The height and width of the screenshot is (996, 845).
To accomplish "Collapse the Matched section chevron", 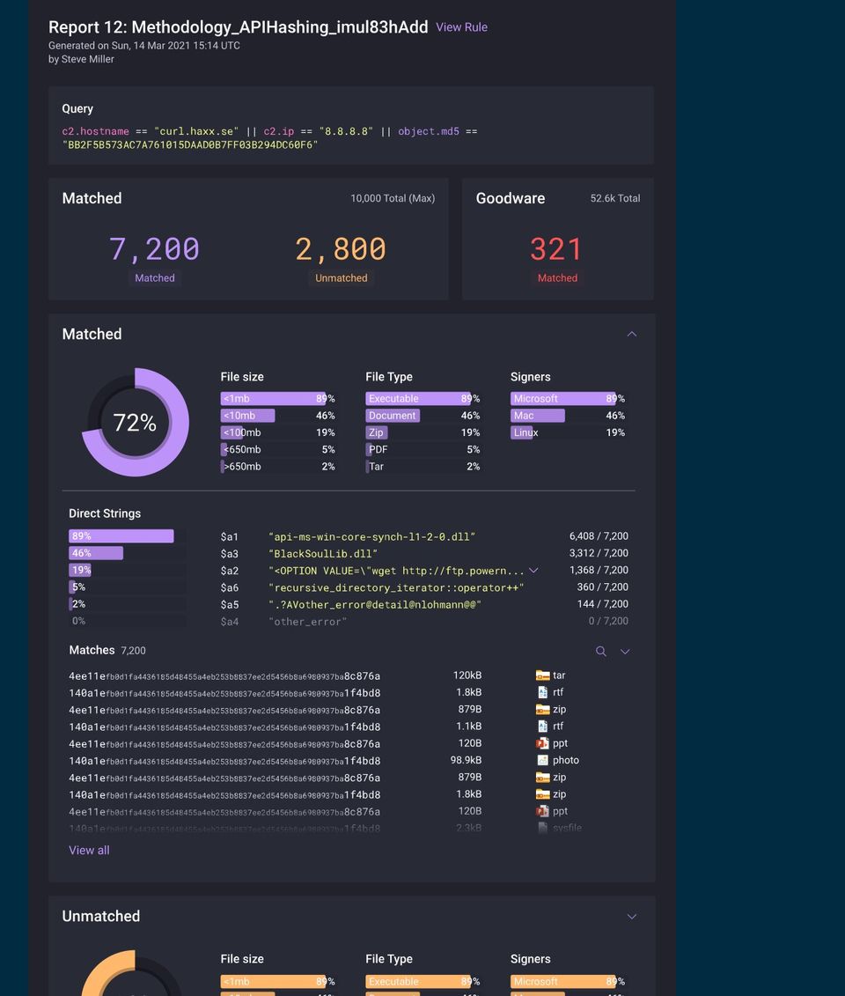I will 632,334.
